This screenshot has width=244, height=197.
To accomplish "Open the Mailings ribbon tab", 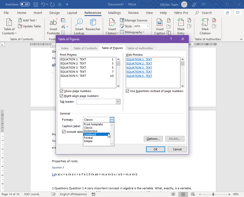I will pyautogui.click(x=114, y=13).
